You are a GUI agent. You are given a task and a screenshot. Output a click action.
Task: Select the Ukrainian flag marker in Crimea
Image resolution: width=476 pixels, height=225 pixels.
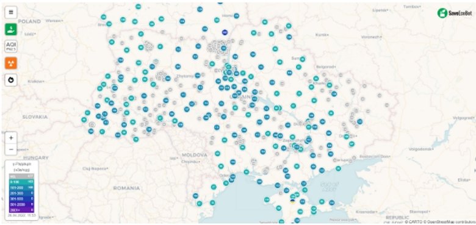pyautogui.click(x=293, y=201)
